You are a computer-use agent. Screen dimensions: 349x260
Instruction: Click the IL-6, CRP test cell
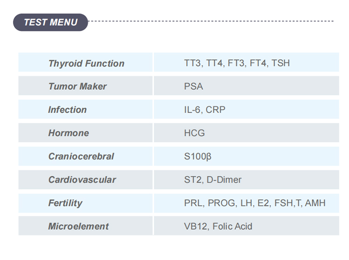[x=246, y=109]
